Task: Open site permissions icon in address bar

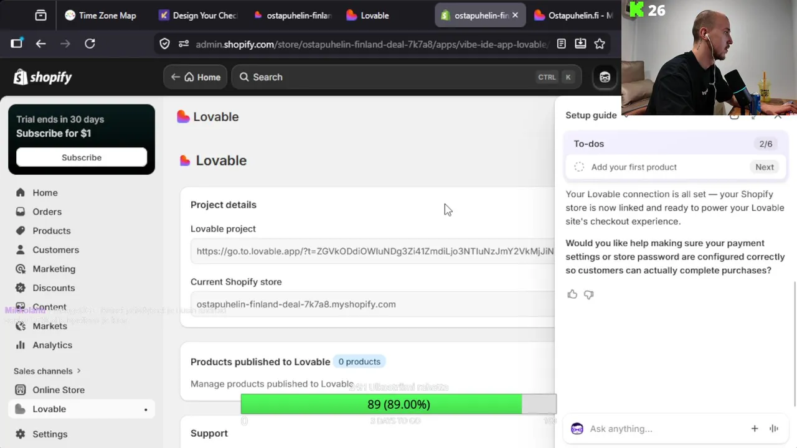Action: coord(184,44)
